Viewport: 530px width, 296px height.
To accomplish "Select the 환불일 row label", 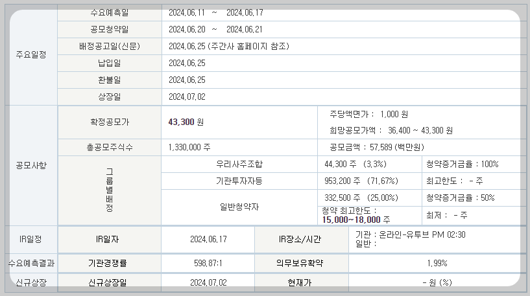I will pyautogui.click(x=110, y=80).
